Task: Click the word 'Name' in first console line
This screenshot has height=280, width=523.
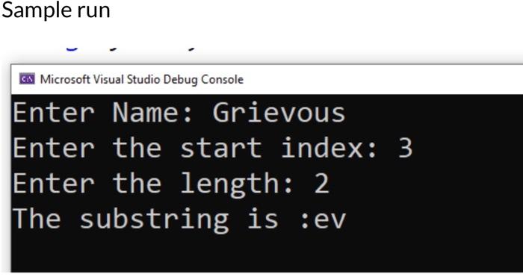Action: [145, 113]
